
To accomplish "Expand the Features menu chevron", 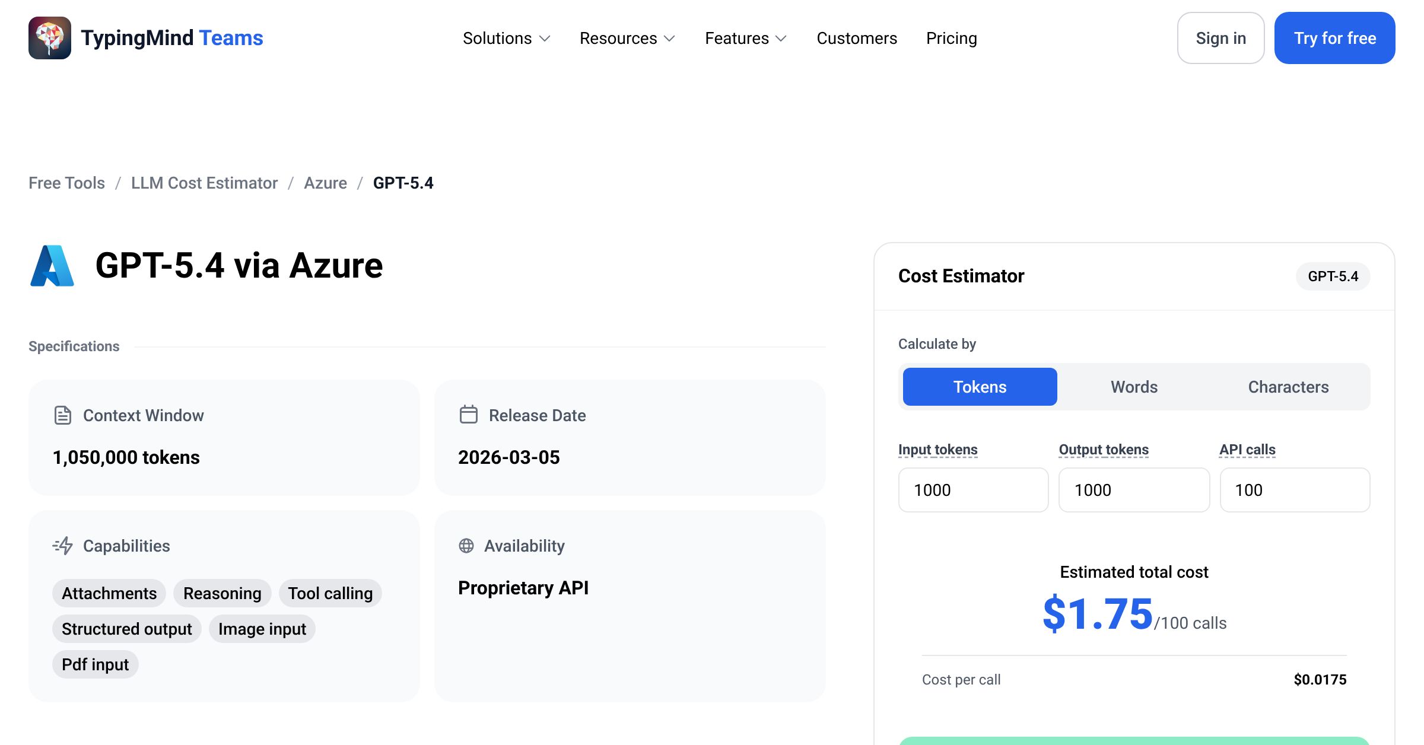I will 781,39.
